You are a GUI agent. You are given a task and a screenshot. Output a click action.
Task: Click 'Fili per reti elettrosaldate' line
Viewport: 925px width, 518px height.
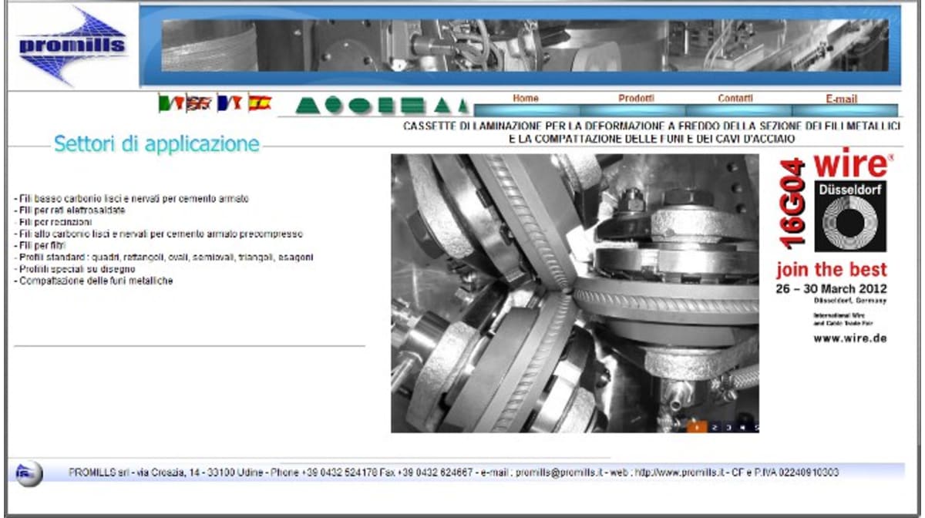[x=69, y=210]
